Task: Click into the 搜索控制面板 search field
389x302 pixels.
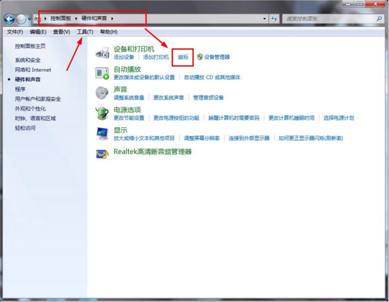Action: point(330,19)
